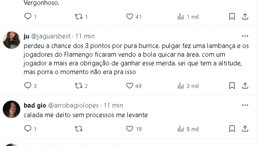260x146 pixels.
Task: Visit the @jaguarsbest profile handle
Action: click(51, 36)
